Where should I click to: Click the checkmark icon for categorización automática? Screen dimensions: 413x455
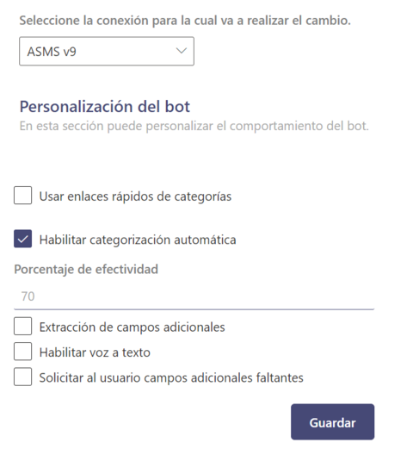tap(22, 239)
